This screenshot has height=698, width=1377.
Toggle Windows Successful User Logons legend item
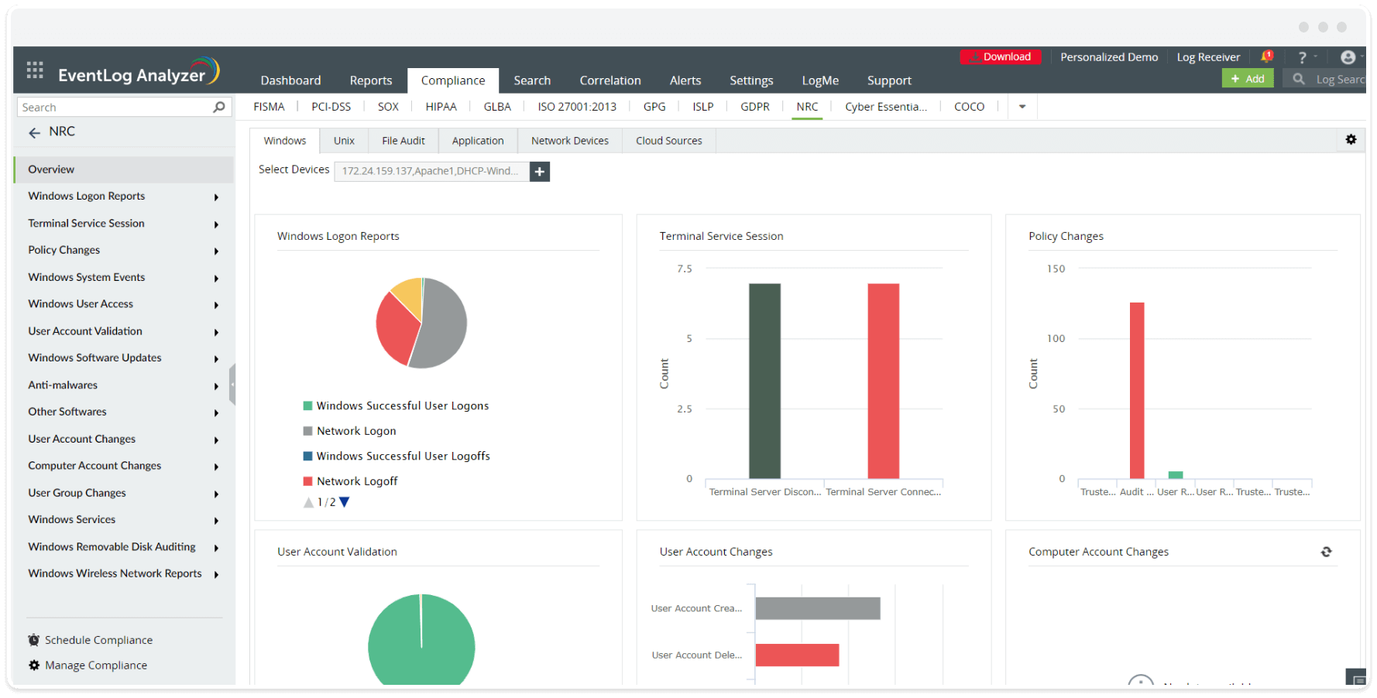[x=396, y=405]
